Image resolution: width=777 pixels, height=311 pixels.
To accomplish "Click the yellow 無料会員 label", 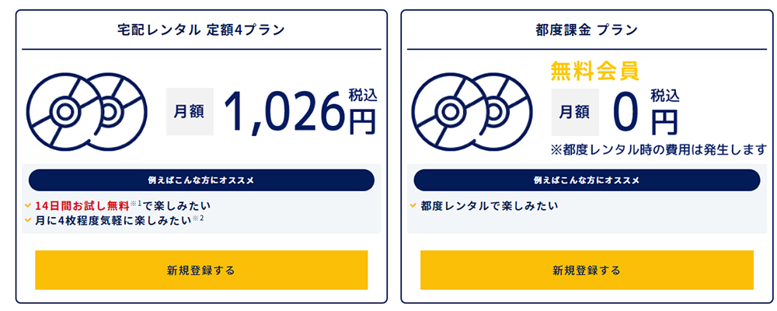I will [x=594, y=72].
